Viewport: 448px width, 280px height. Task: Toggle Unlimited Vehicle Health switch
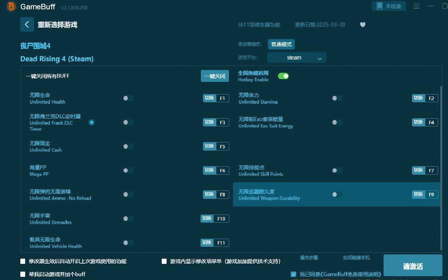128,243
